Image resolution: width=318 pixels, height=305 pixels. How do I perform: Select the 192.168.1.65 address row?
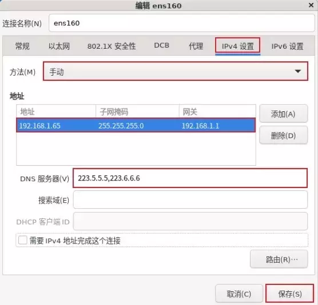tap(136, 126)
